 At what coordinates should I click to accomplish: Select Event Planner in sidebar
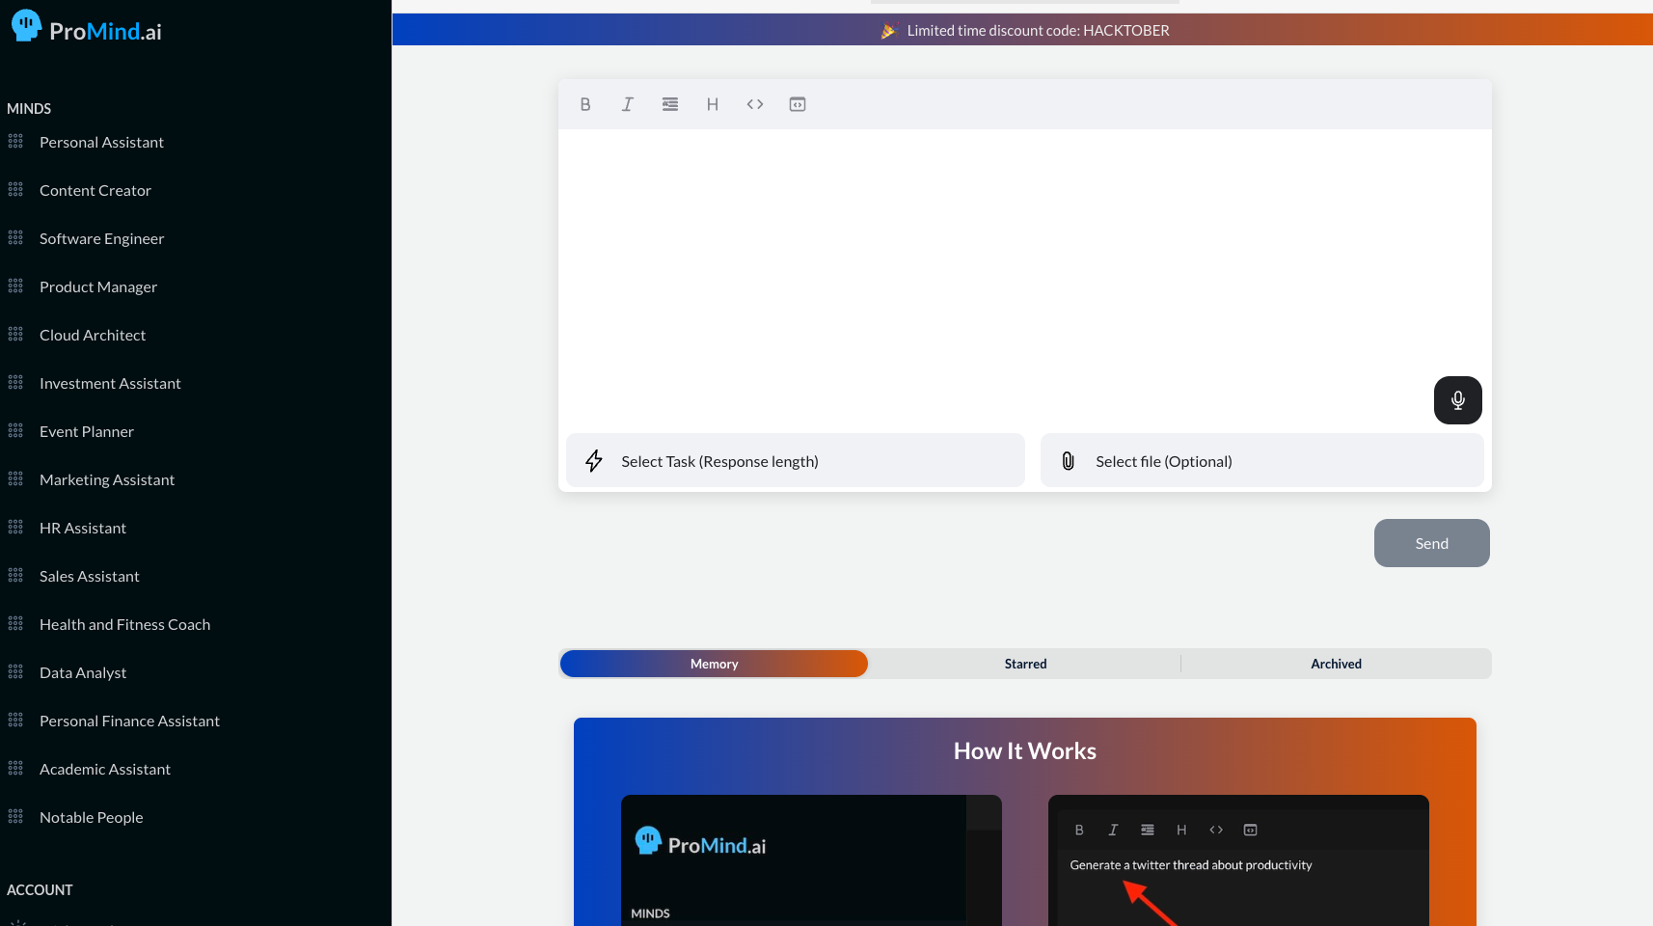point(87,431)
